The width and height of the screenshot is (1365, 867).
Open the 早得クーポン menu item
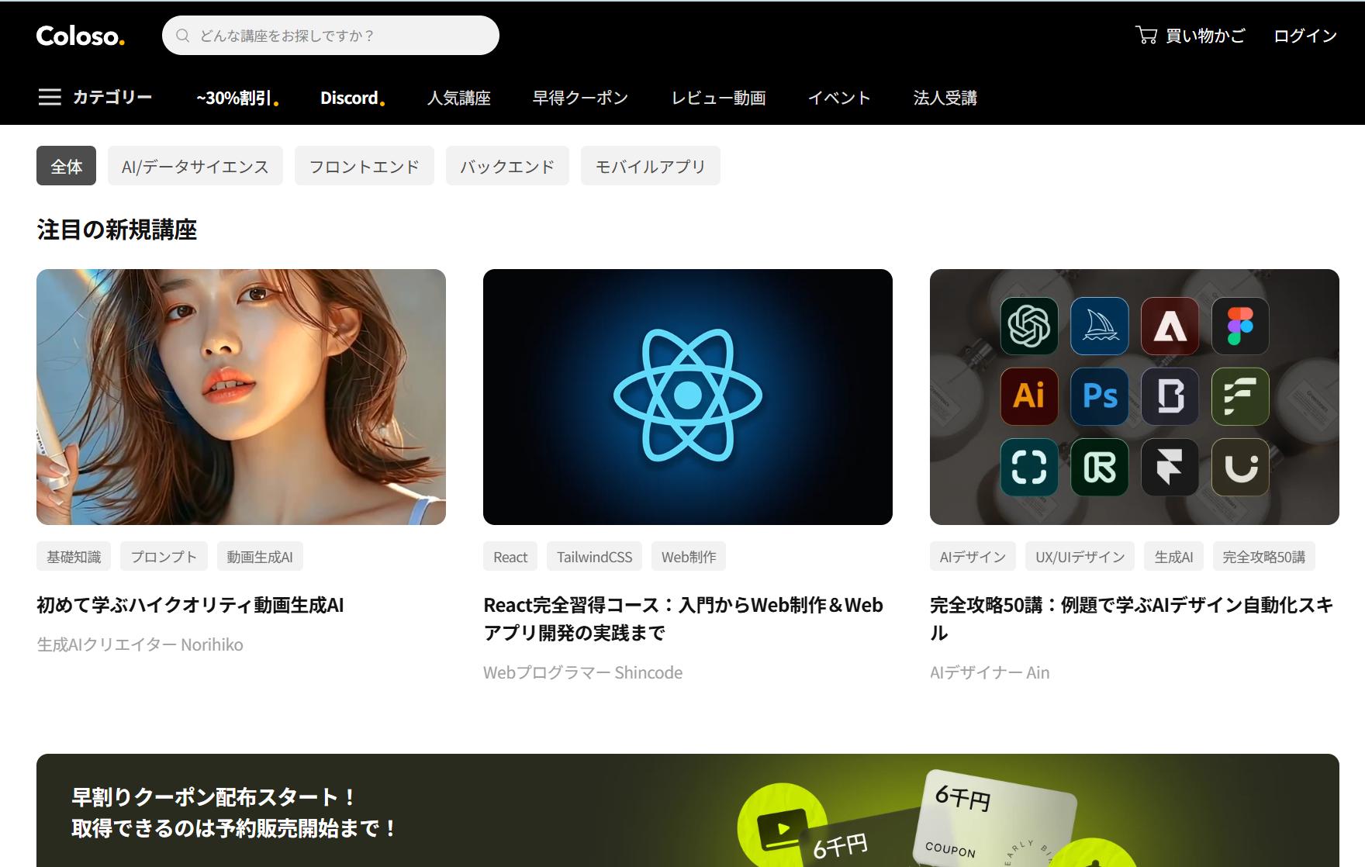coord(580,98)
